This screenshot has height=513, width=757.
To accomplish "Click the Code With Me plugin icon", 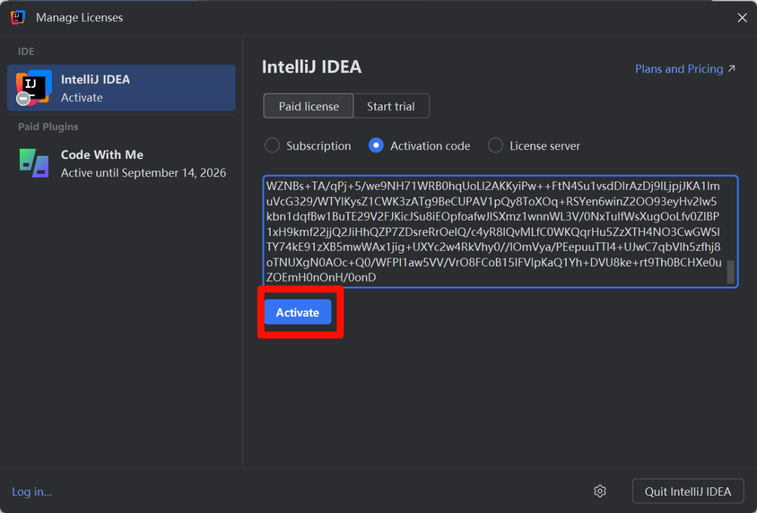I will [34, 164].
